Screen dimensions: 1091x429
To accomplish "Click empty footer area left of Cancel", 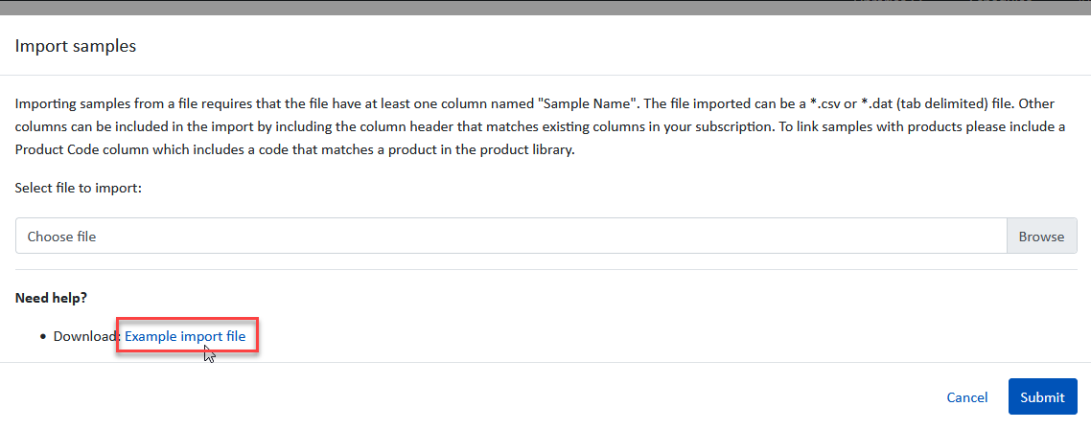I will pyautogui.click(x=479, y=397).
